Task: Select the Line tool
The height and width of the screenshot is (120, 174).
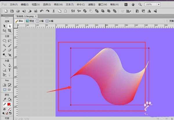Action: click(5, 65)
